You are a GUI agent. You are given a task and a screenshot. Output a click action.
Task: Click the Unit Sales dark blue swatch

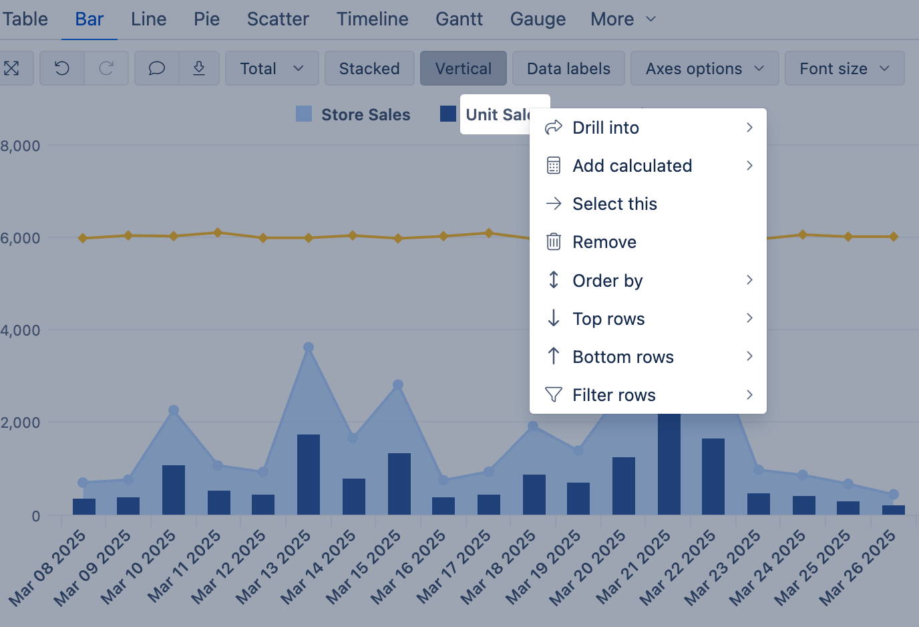pyautogui.click(x=448, y=114)
